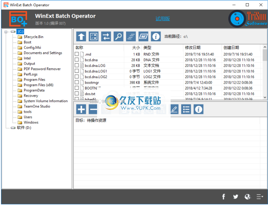This screenshot has height=205, width=268.
Task: Click the 目标: 待操作资源 header
Action: pyautogui.click(x=91, y=120)
